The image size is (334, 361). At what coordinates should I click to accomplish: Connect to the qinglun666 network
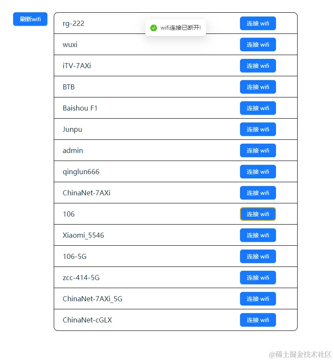(258, 172)
